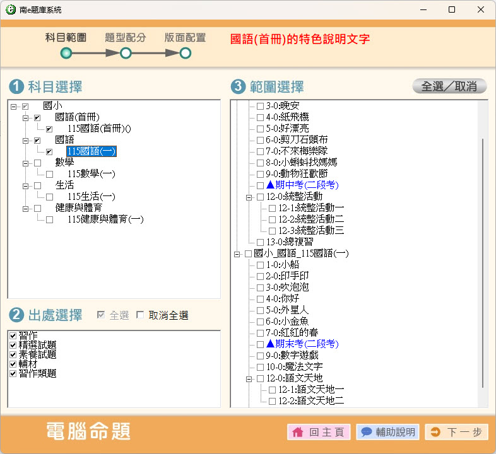Select 115生活(一) tree item
Image resolution: width=496 pixels, height=454 pixels.
pos(92,197)
